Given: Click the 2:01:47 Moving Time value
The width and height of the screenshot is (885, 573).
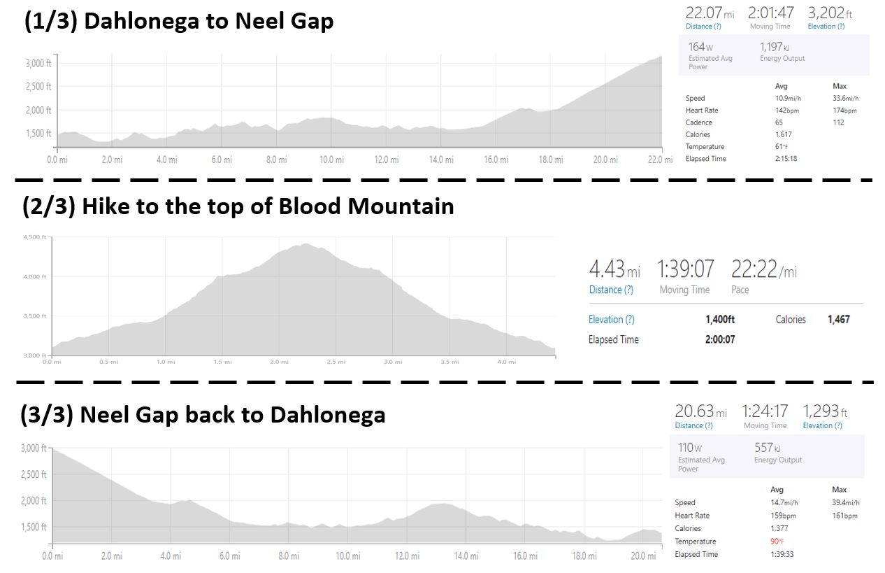Looking at the screenshot, I should coord(770,13).
